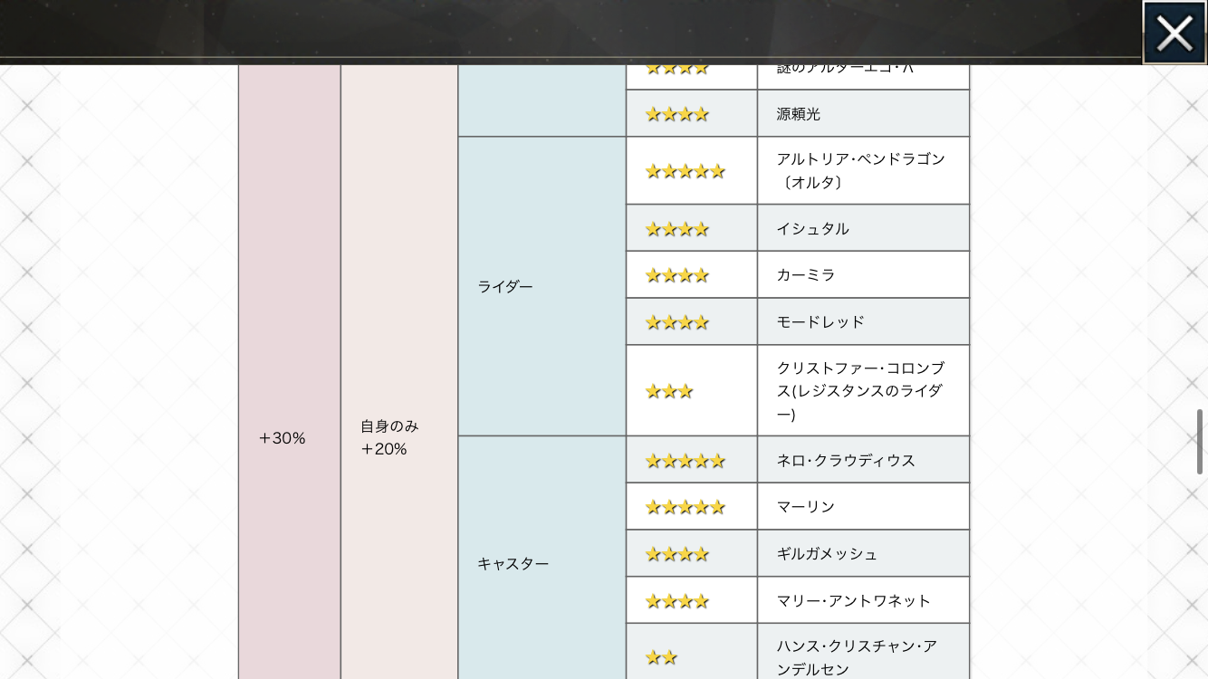Click the four-star rating next to イシュタル
The width and height of the screenshot is (1208, 679).
tap(676, 229)
